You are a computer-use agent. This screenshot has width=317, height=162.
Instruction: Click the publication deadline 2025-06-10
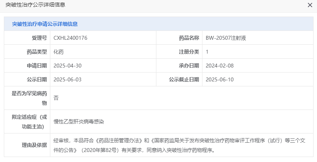click(219, 79)
